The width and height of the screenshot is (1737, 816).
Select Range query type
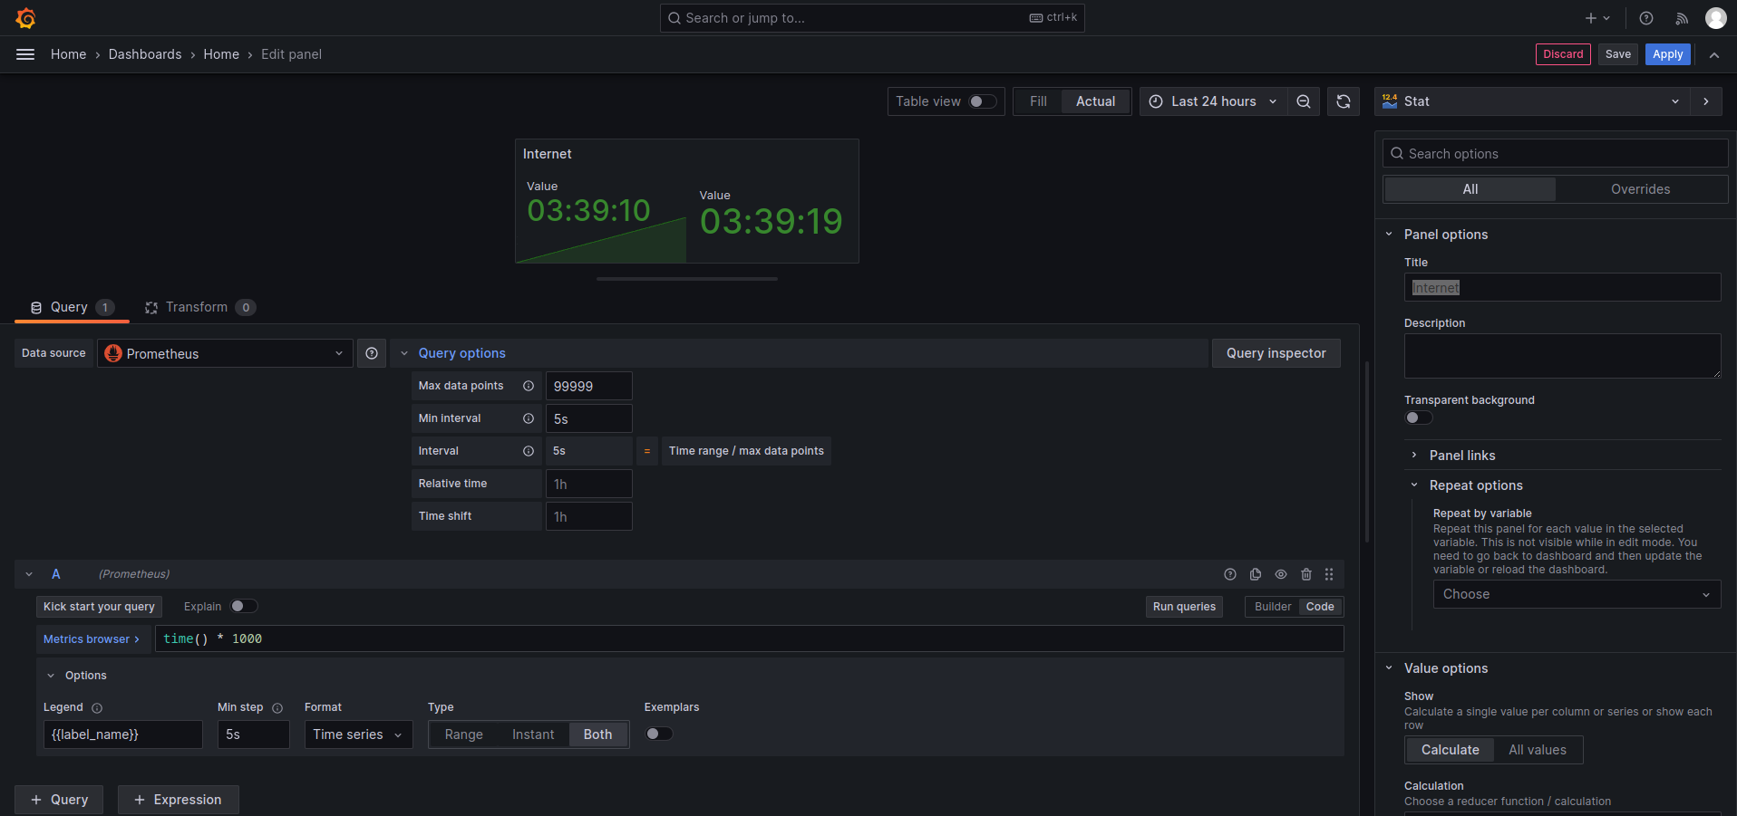[x=463, y=734]
